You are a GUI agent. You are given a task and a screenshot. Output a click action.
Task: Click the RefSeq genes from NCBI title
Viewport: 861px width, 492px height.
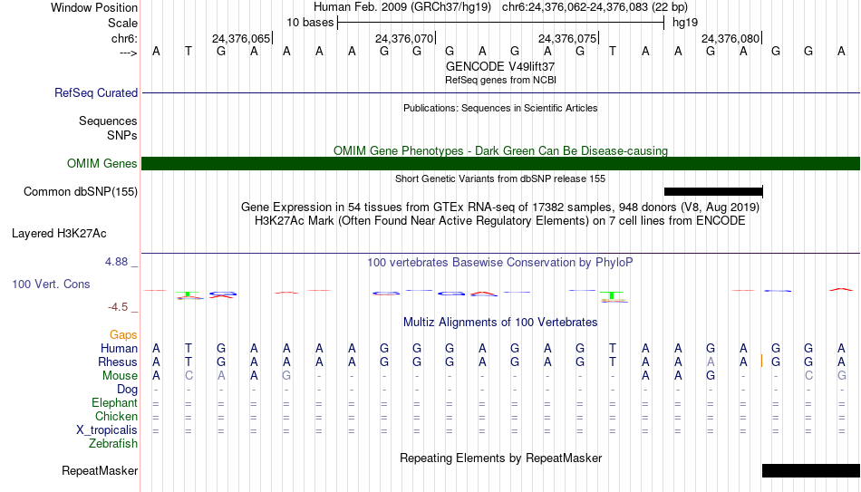click(500, 80)
